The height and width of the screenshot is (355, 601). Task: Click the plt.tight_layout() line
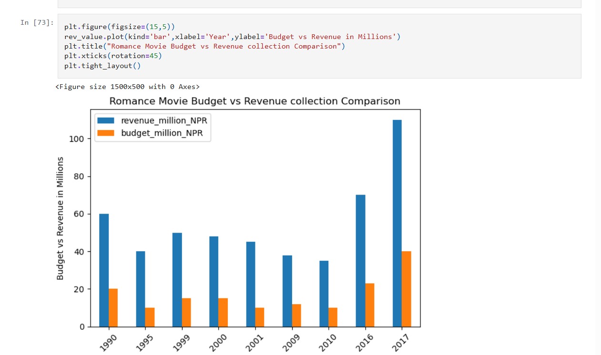pyautogui.click(x=102, y=66)
